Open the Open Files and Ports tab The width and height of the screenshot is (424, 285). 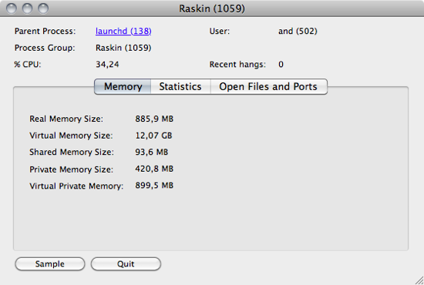point(268,87)
